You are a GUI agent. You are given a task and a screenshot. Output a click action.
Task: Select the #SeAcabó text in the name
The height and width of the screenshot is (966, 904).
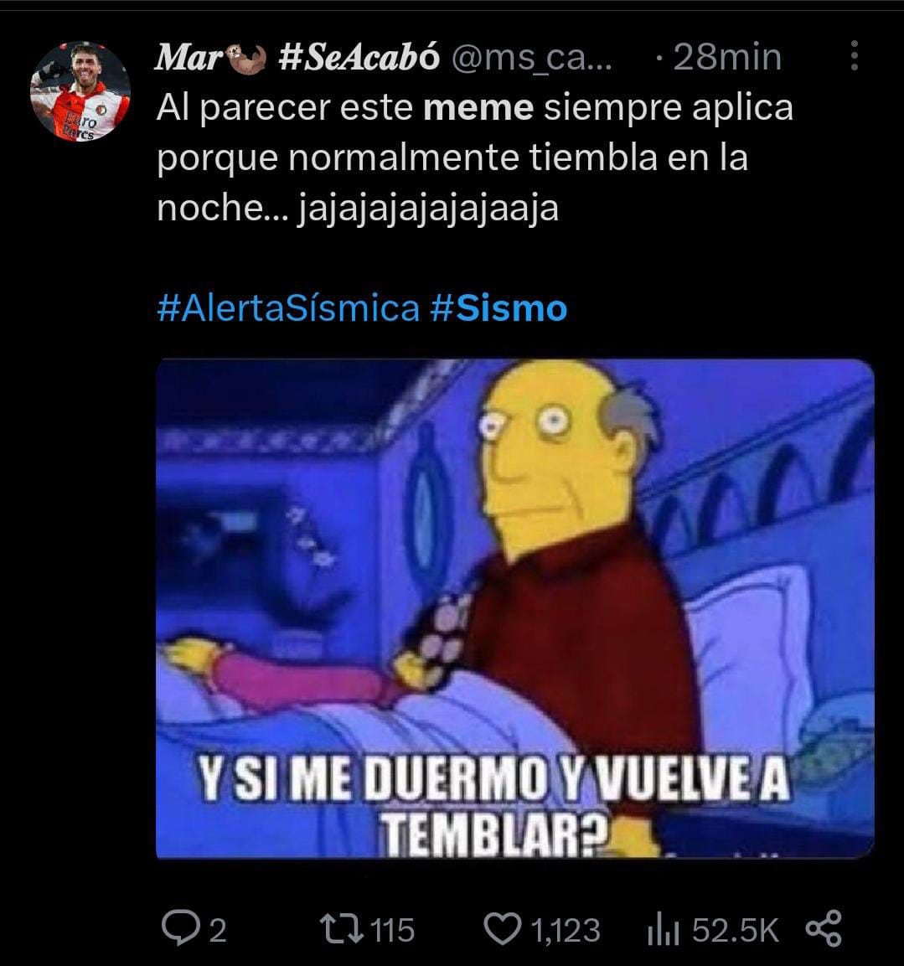point(359,57)
